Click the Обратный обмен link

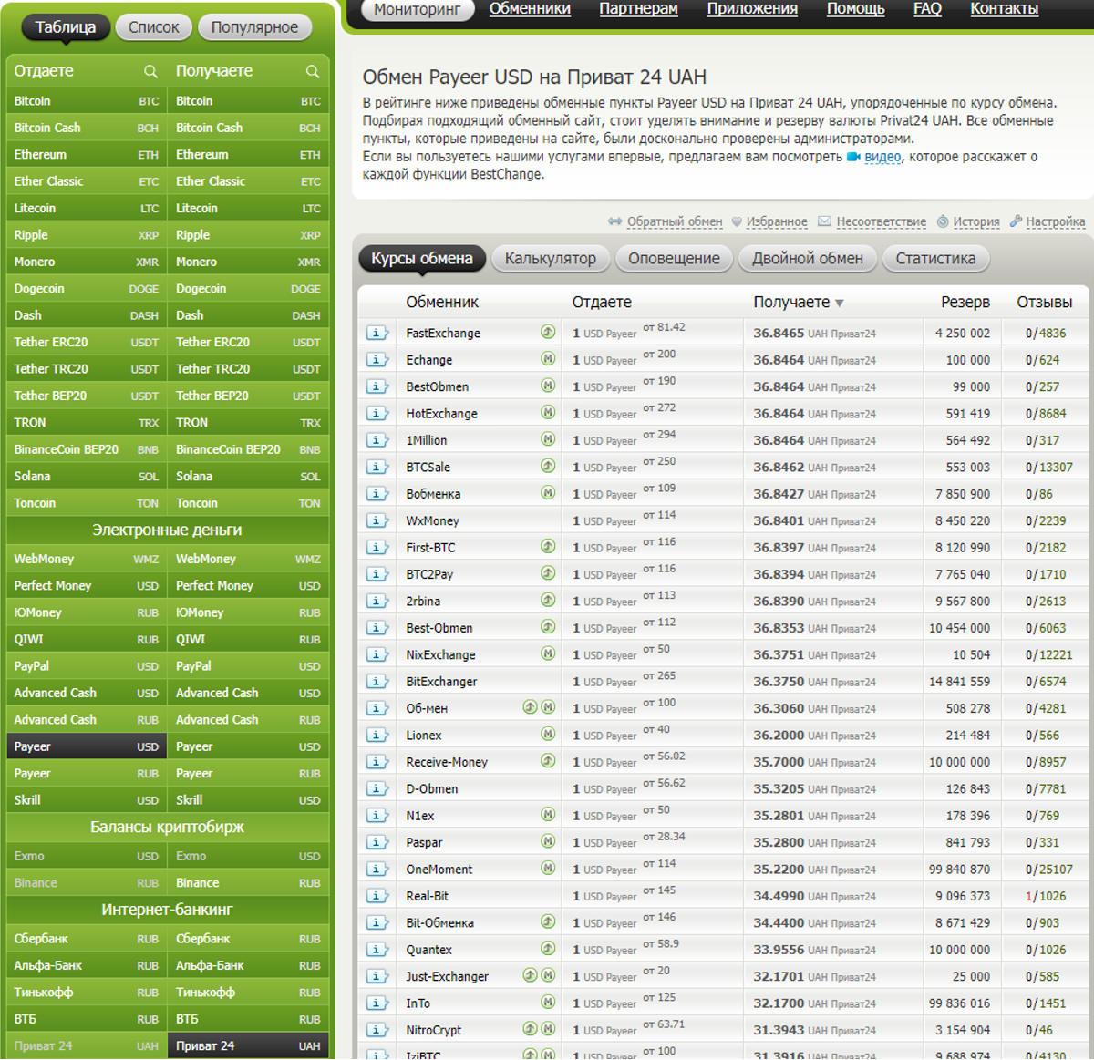675,221
